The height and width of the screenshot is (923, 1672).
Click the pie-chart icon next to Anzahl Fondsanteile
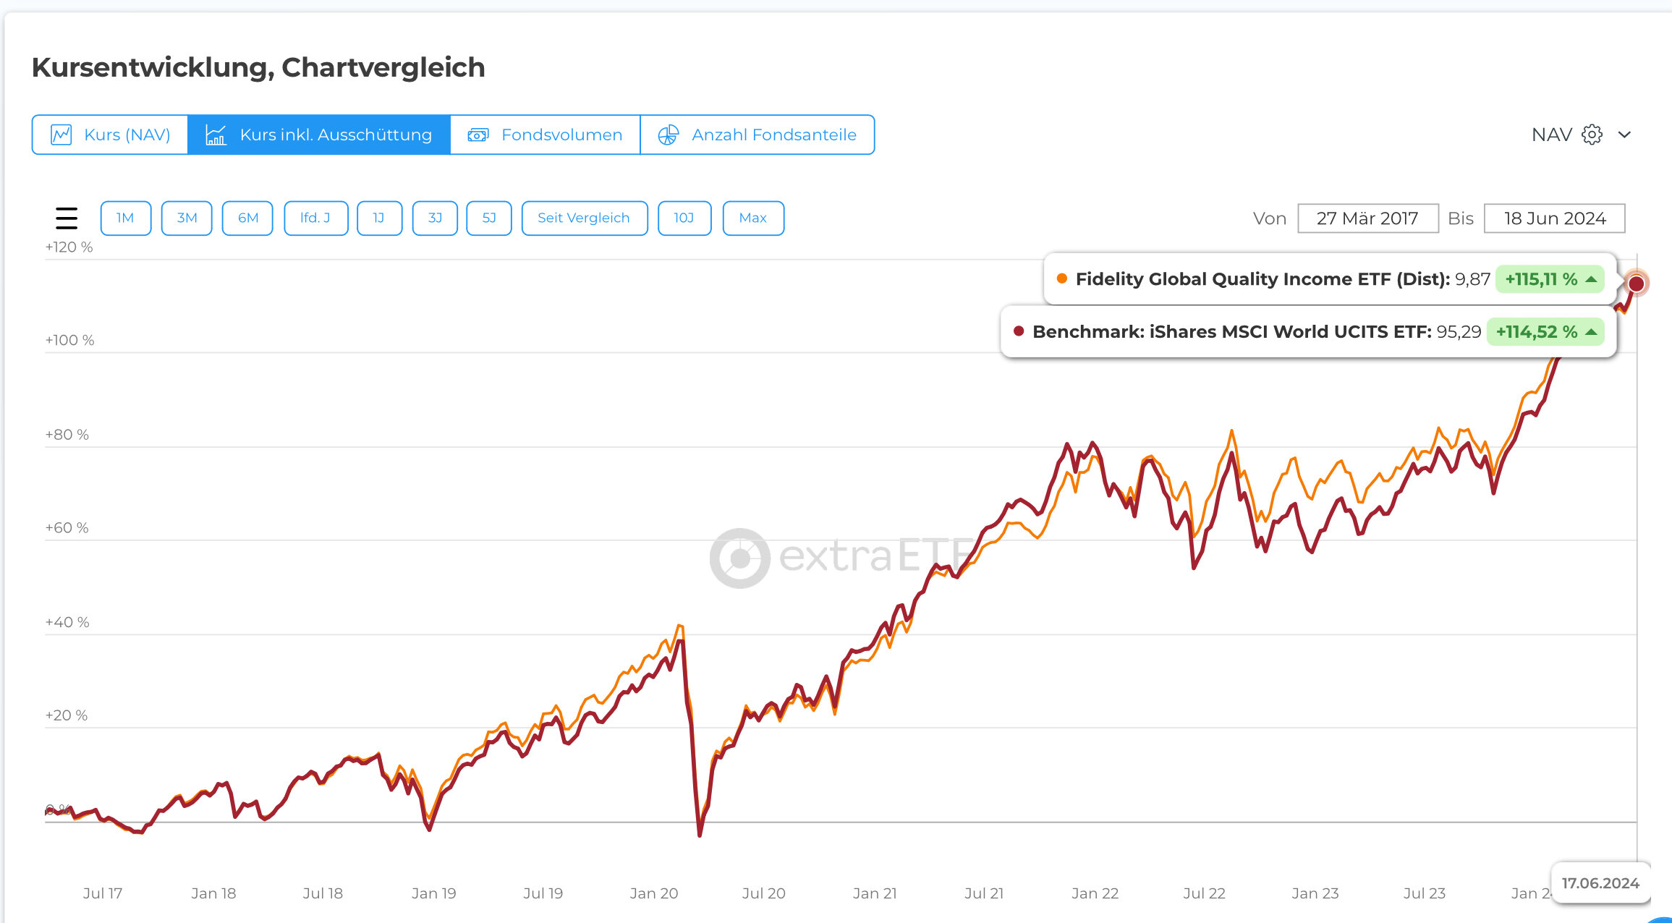pos(668,135)
